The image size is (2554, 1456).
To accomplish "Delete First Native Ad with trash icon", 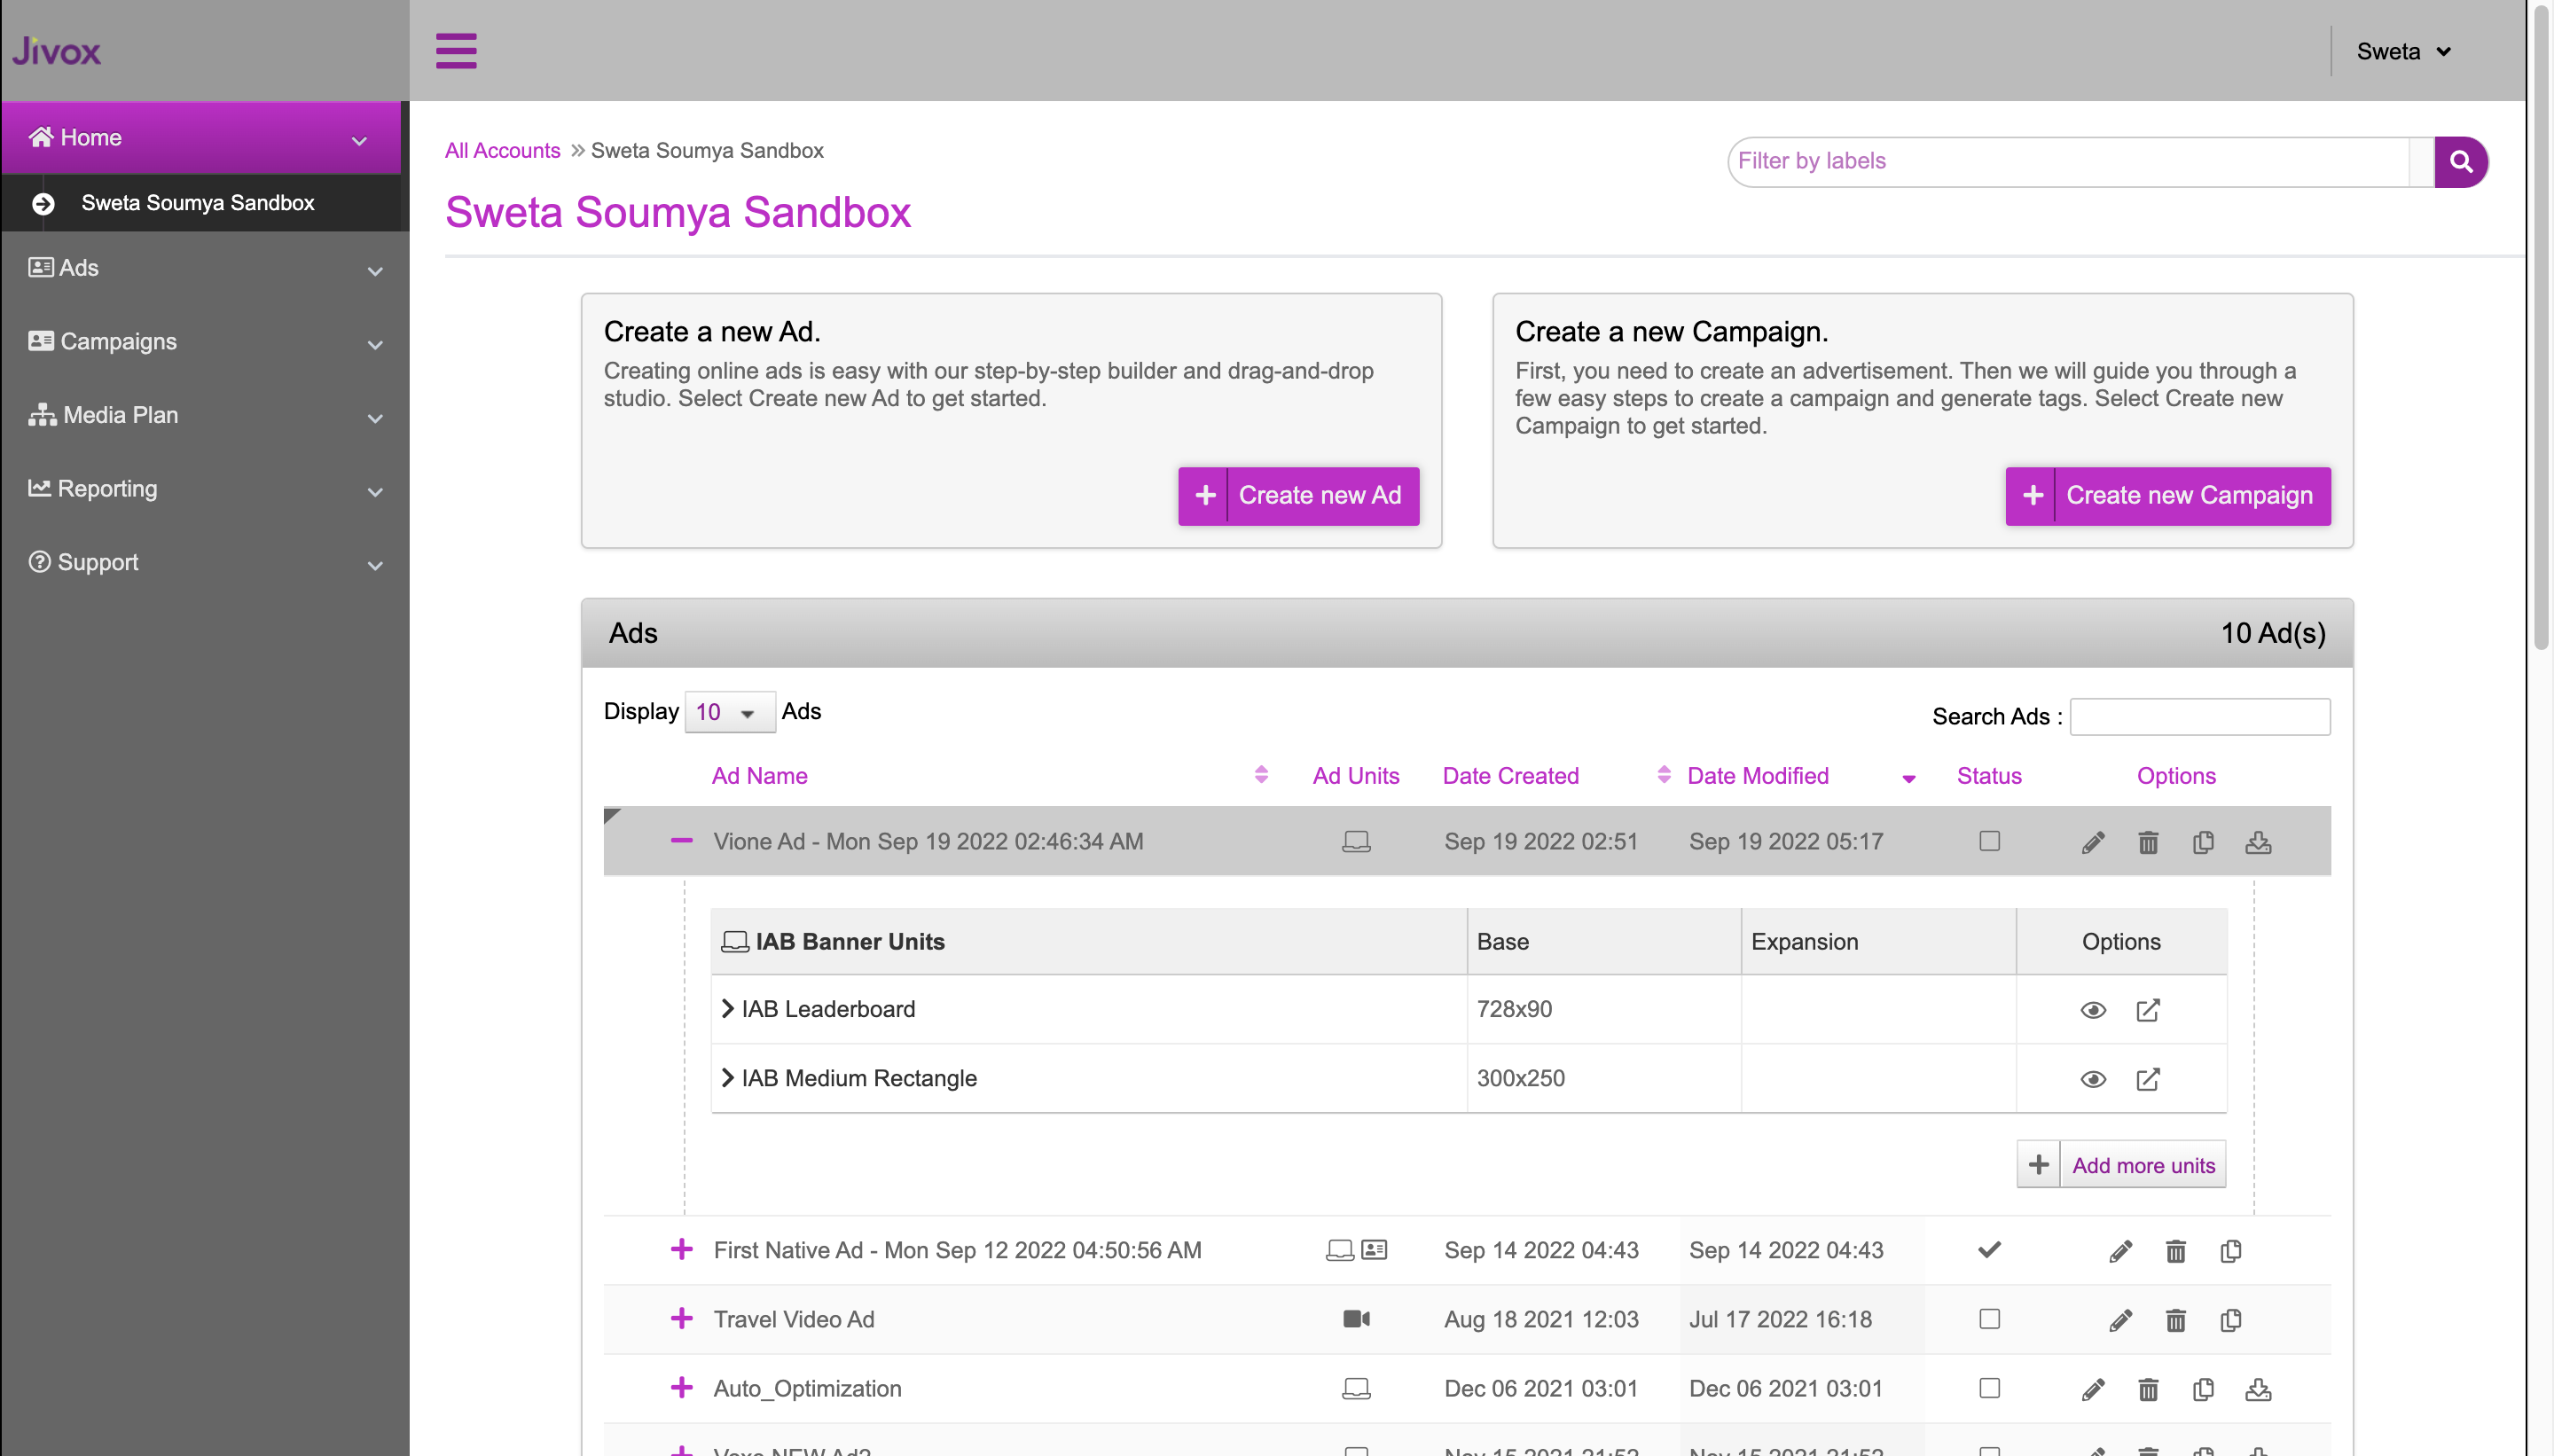I will pyautogui.click(x=2175, y=1251).
